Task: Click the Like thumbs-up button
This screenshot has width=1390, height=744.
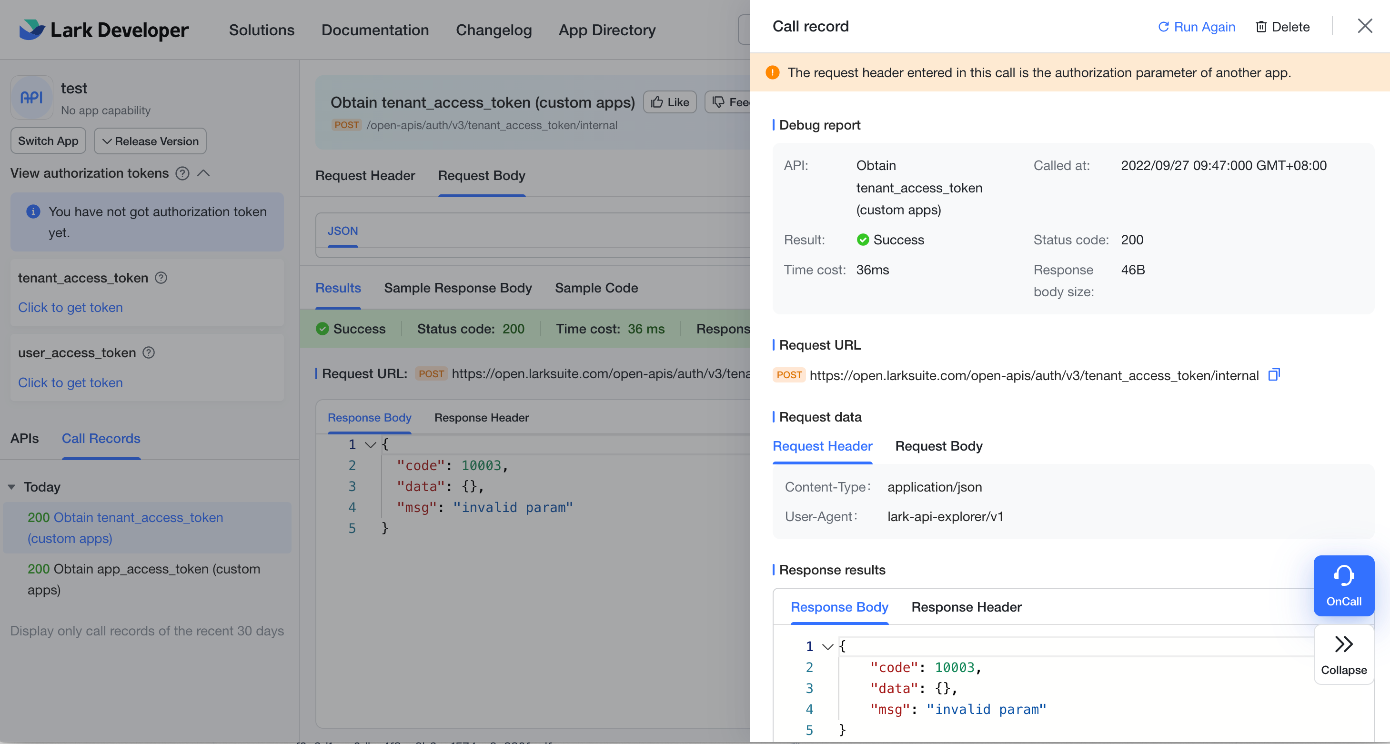Action: click(x=670, y=102)
